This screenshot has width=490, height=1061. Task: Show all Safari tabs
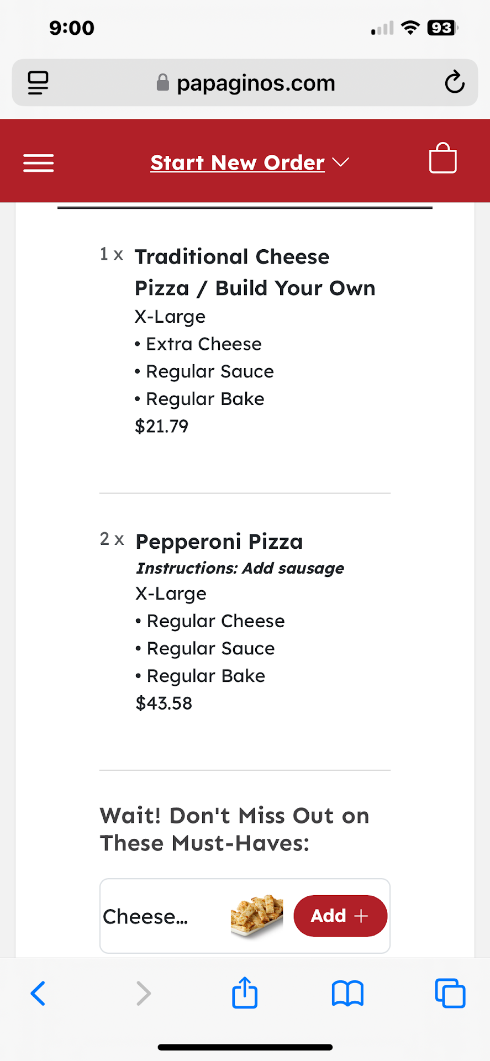click(450, 993)
